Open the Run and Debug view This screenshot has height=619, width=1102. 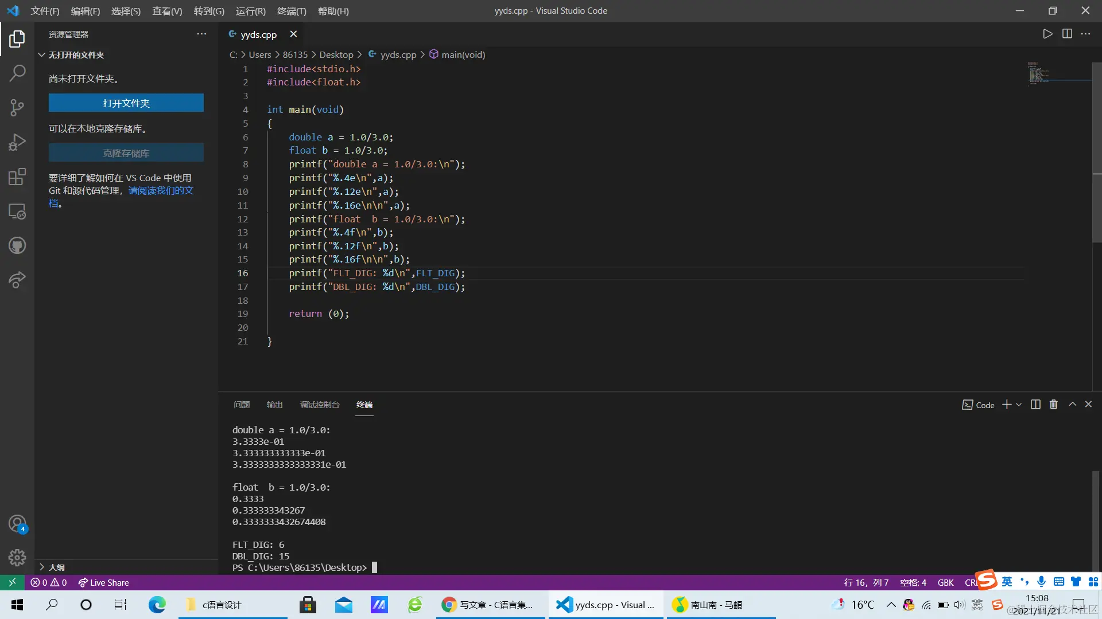click(x=17, y=142)
